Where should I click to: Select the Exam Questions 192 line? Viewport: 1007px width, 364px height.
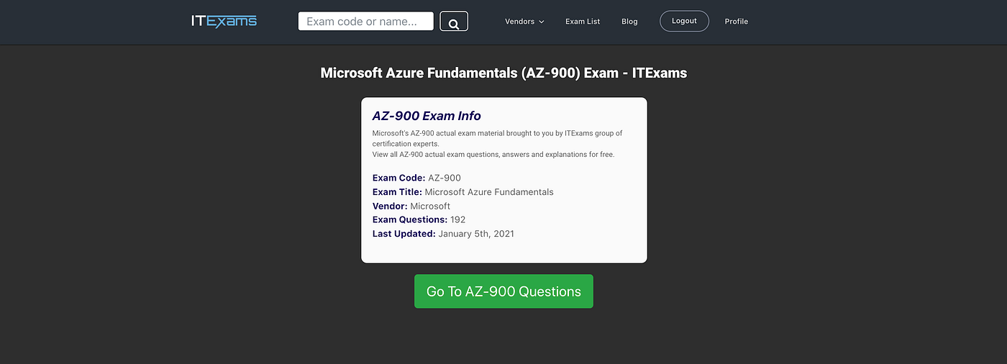[419, 219]
